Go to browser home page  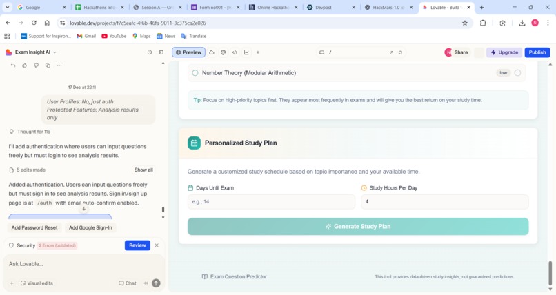[47, 23]
